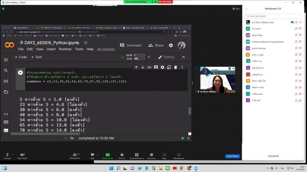
Task: Collapse the Colab header with chevron
Action: click(184, 57)
